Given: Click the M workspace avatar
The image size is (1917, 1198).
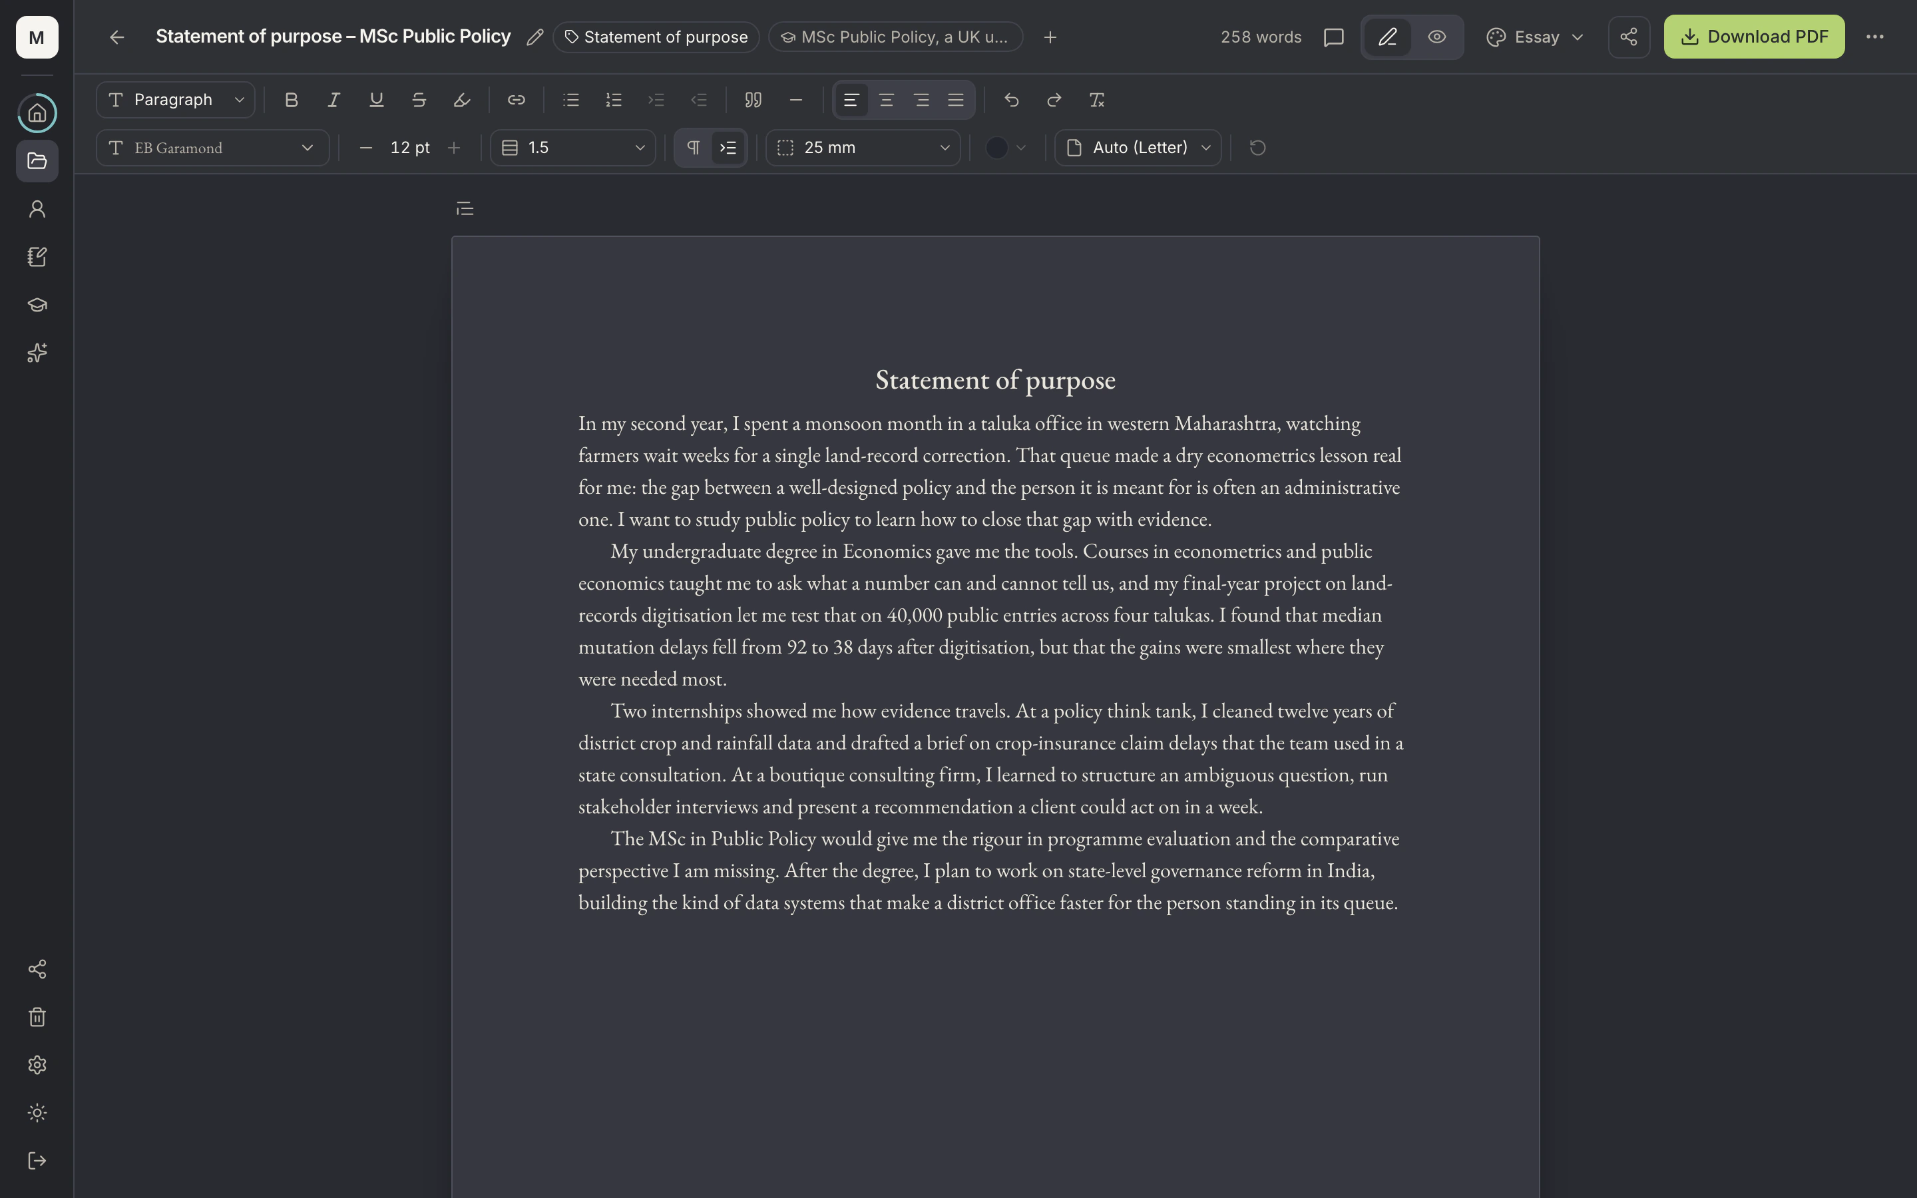Looking at the screenshot, I should pos(37,37).
